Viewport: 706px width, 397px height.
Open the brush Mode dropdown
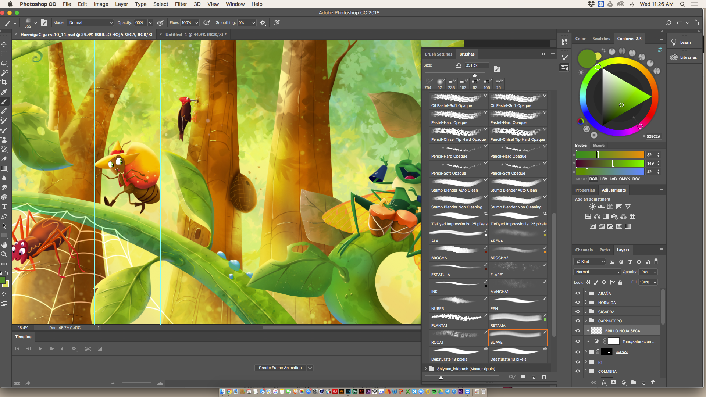click(x=90, y=23)
